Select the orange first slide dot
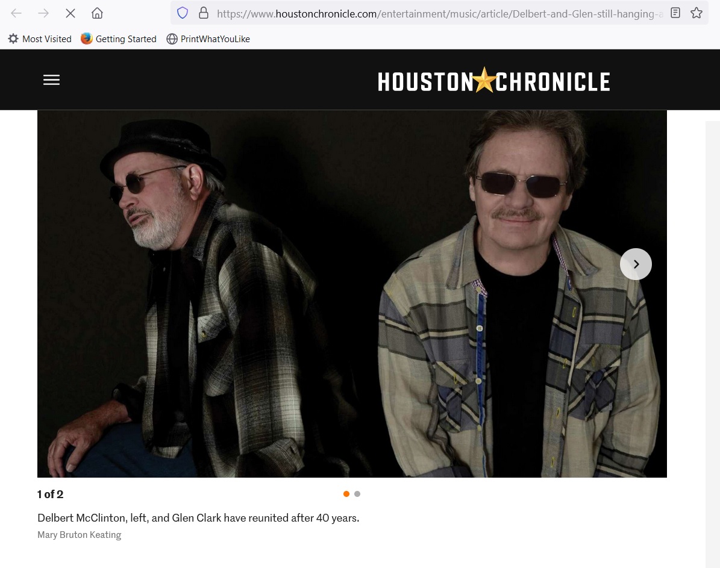Screen dimensions: 720x568 point(346,494)
